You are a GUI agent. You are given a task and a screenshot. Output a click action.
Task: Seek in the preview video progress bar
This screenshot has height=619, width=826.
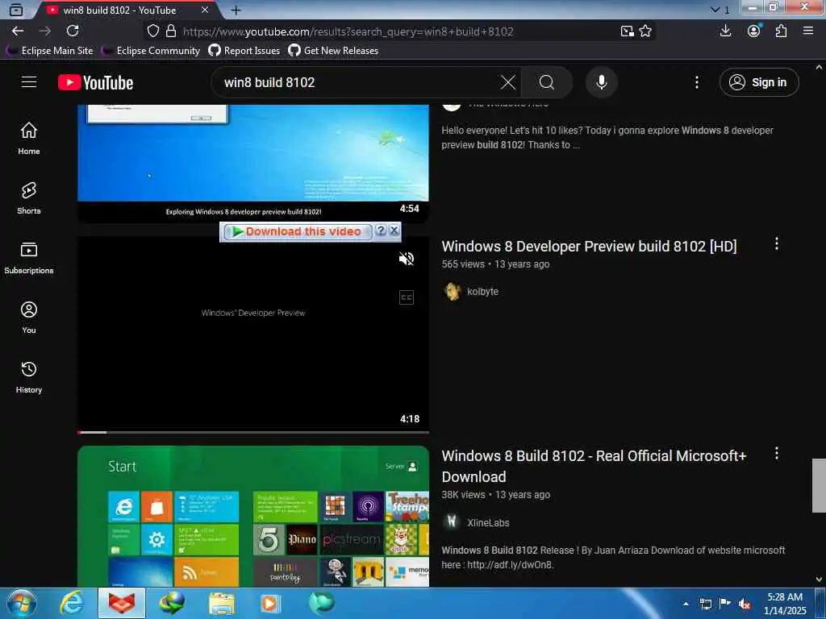253,432
